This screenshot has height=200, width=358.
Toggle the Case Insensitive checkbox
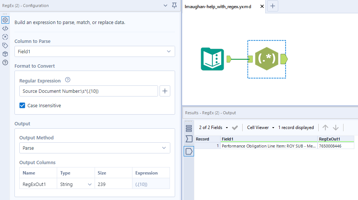click(x=23, y=105)
